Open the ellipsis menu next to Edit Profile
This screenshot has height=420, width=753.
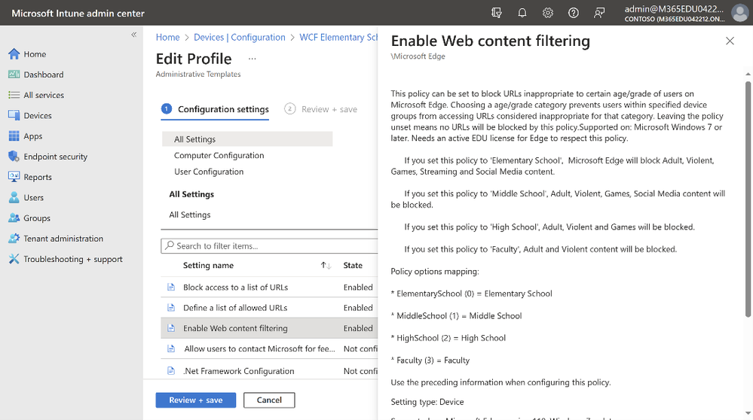[x=252, y=59]
